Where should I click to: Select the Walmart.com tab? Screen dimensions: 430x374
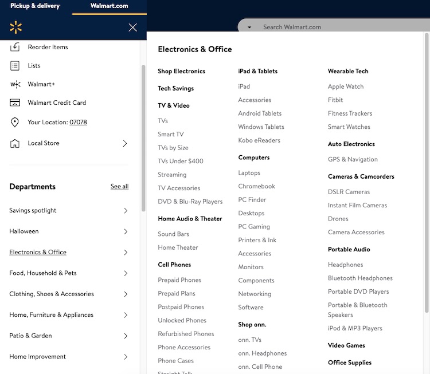tap(109, 6)
